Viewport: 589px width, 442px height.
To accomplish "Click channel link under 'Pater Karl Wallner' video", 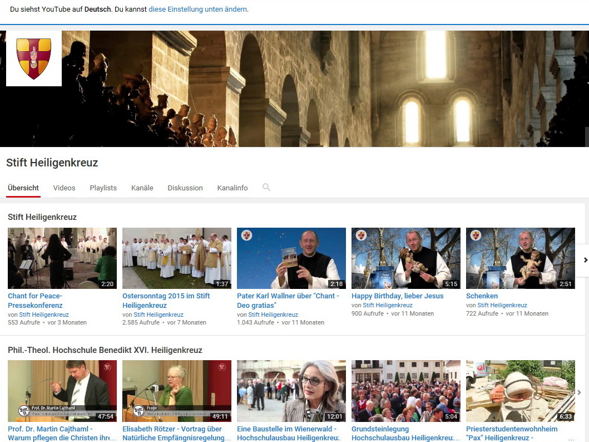I will [x=273, y=315].
